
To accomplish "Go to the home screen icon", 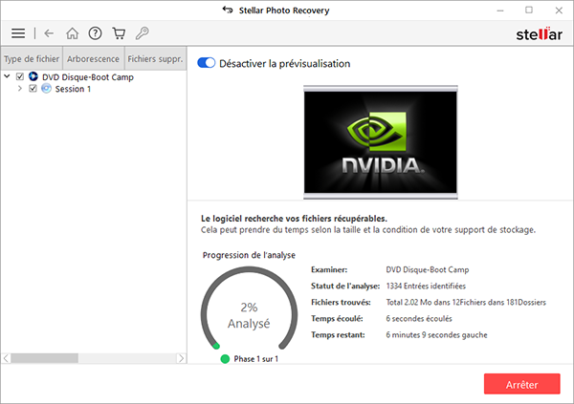I will pos(73,32).
